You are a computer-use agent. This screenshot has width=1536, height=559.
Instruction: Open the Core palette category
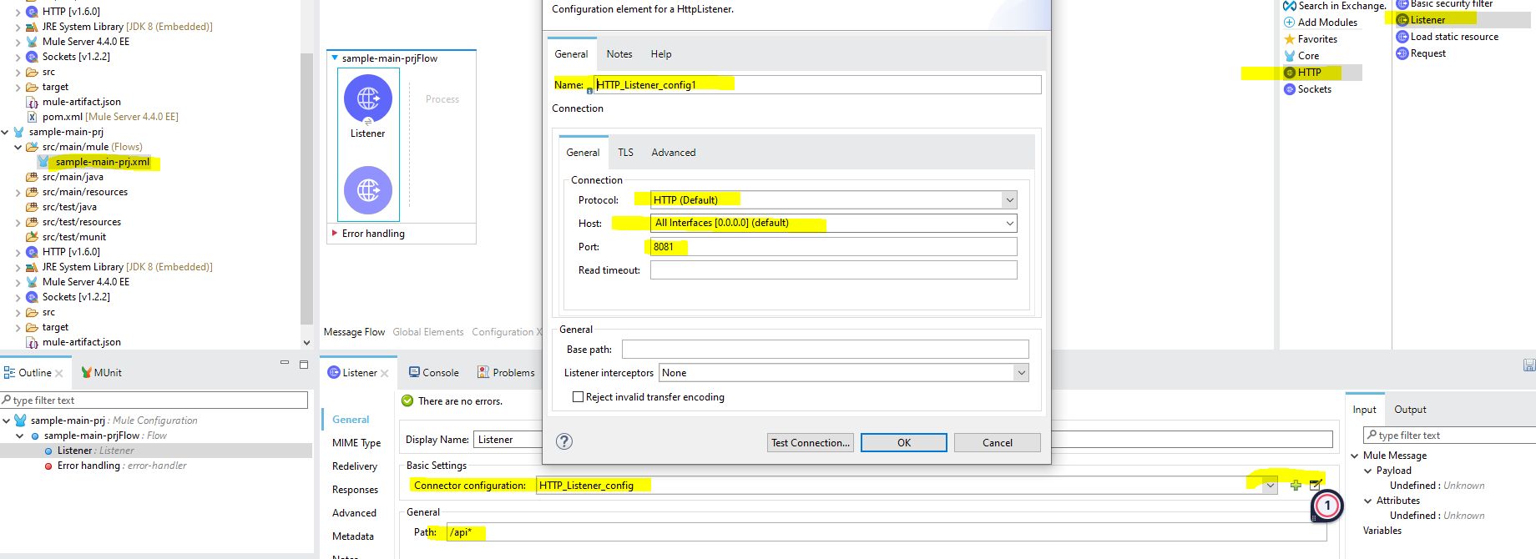point(1307,56)
